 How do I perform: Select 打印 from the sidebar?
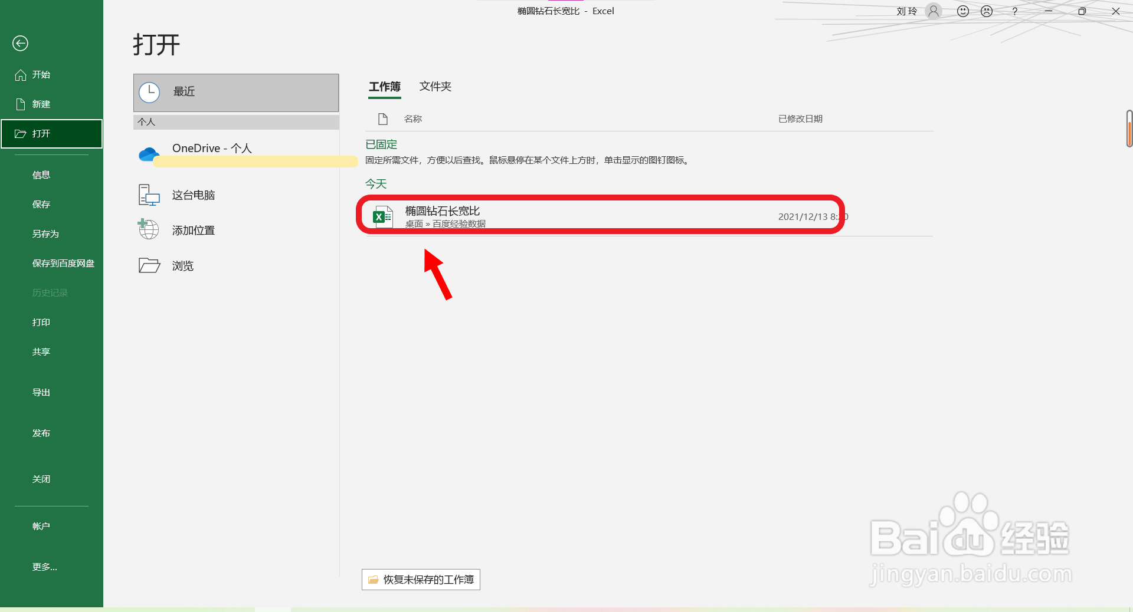[x=41, y=322]
